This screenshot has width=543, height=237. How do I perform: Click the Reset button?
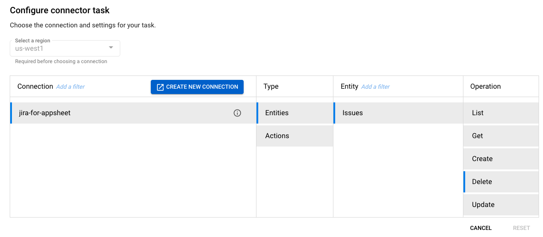pos(521,228)
